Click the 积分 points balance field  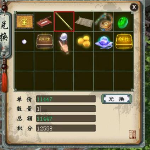66,128
